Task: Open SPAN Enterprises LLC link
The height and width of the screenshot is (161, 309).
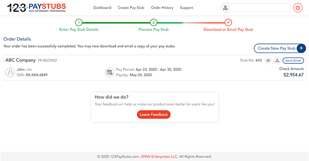Action: (159, 156)
